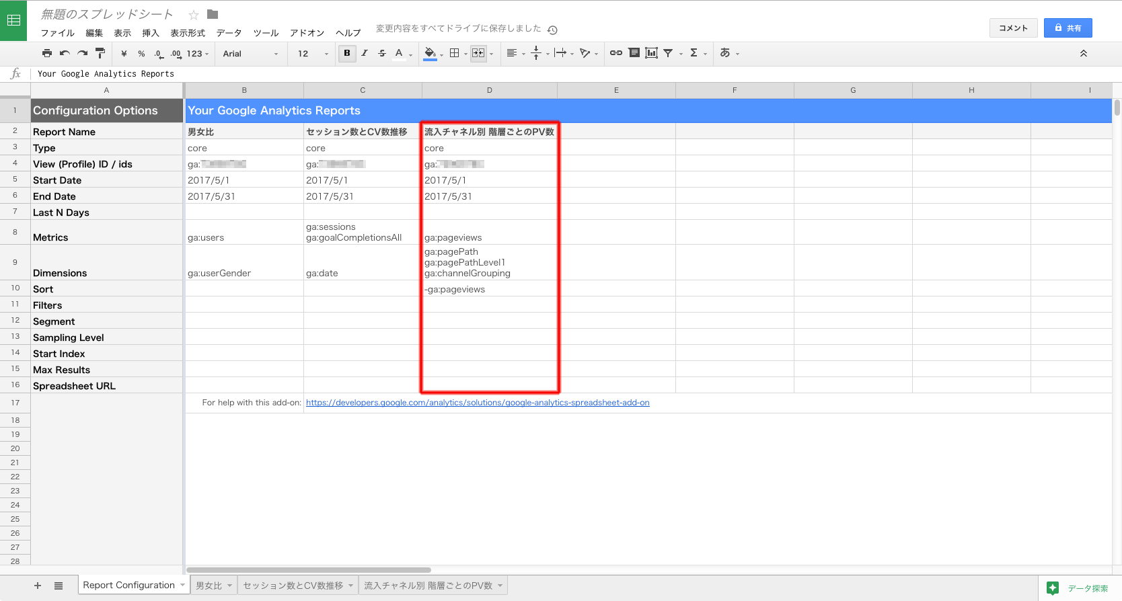Toggle merge cells button
Screen dimensions: 1122x601
(478, 53)
